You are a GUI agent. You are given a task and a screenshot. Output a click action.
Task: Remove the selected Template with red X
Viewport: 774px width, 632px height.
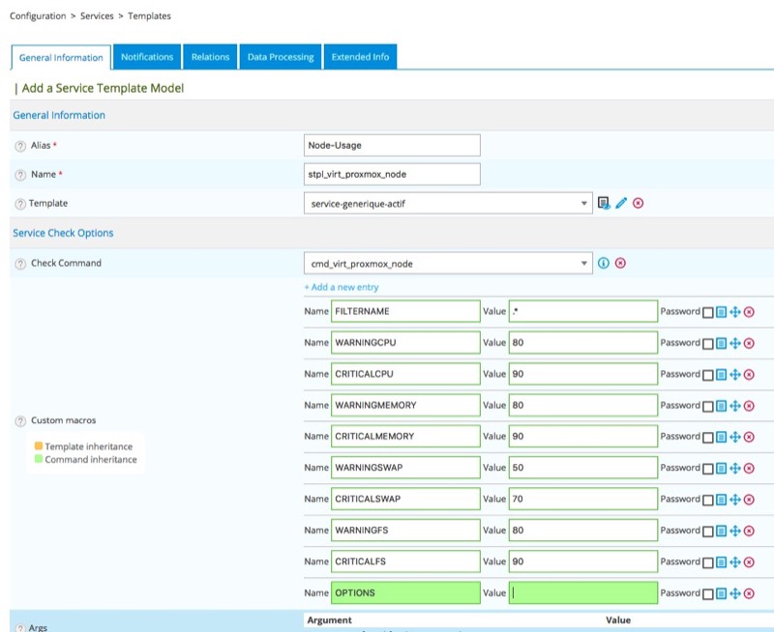click(639, 203)
